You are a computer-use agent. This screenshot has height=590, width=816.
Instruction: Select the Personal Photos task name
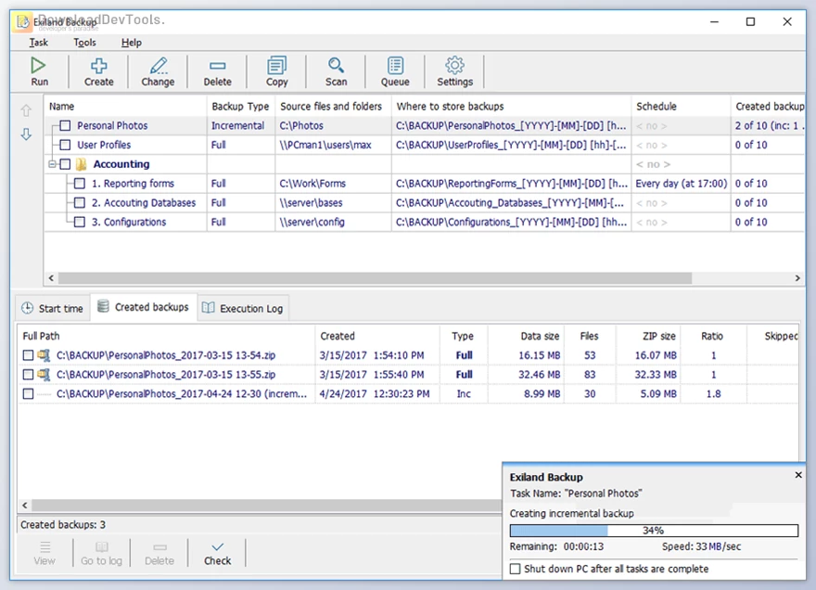pyautogui.click(x=112, y=125)
